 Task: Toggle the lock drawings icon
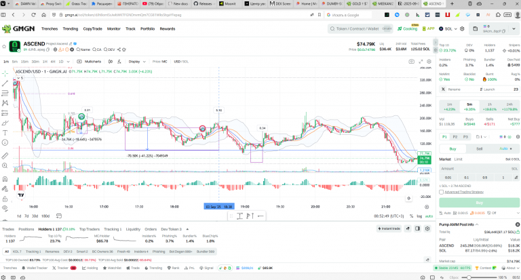click(5, 199)
